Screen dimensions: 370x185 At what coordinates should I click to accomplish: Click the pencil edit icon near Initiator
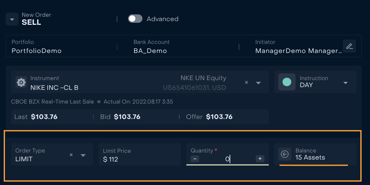[349, 46]
